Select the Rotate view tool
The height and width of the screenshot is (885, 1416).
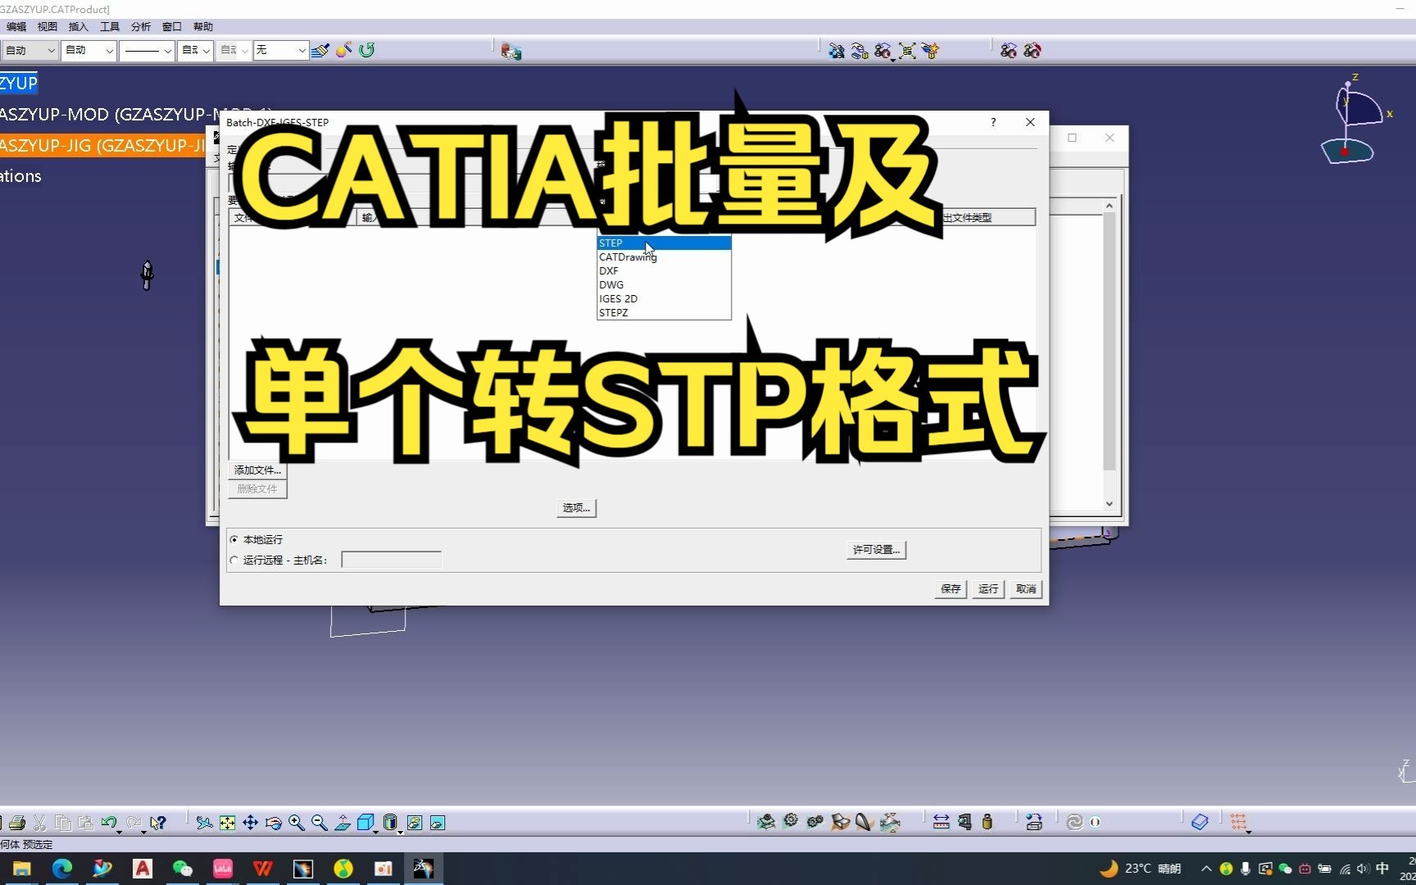(x=274, y=822)
